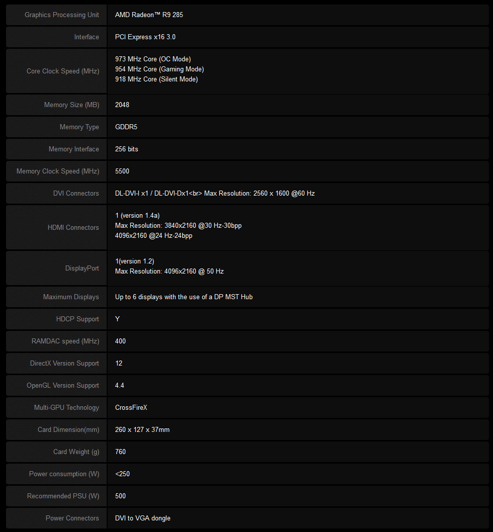Viewport: 493px width, 532px height.
Task: Click the HDCP Support Y value
Action: [x=117, y=319]
